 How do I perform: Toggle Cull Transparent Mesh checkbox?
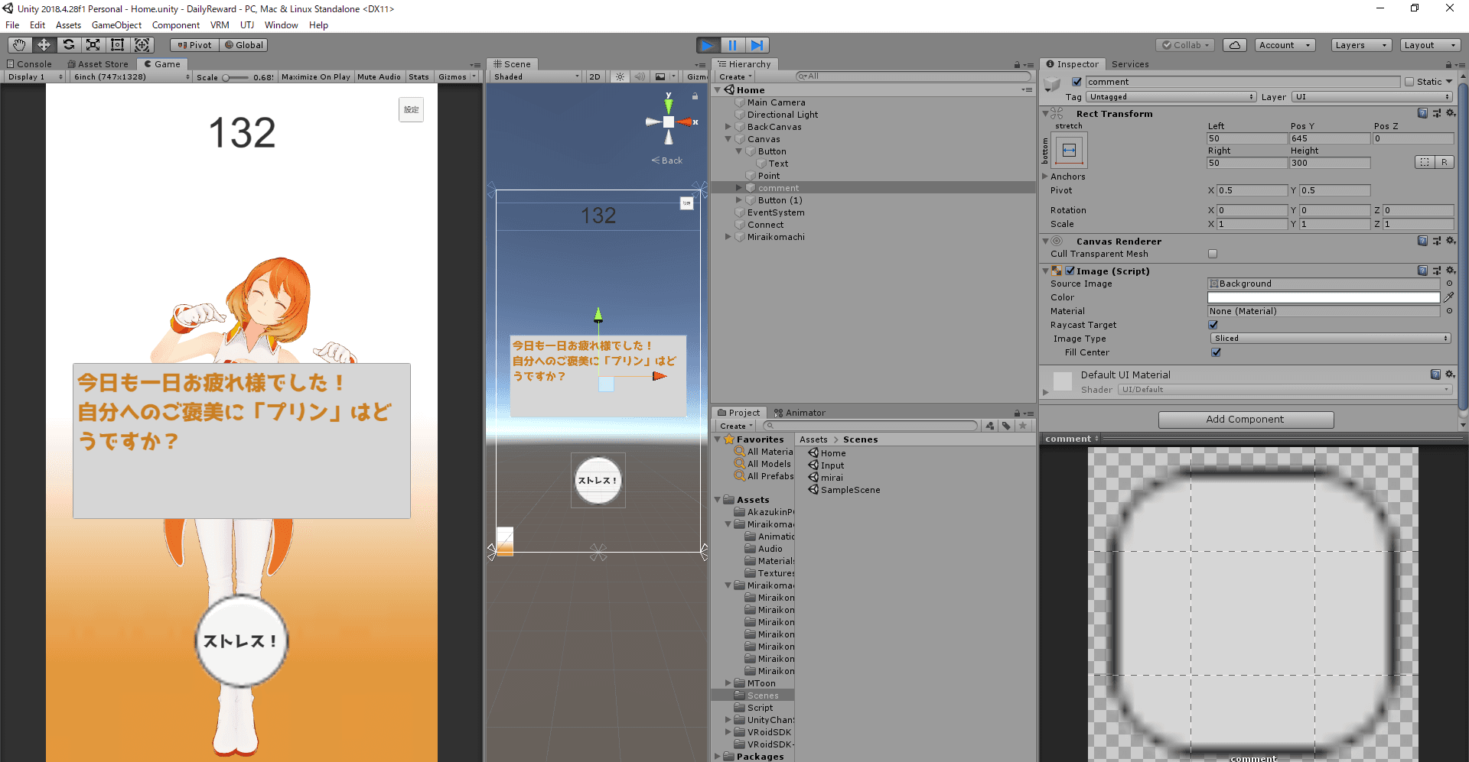(x=1213, y=254)
